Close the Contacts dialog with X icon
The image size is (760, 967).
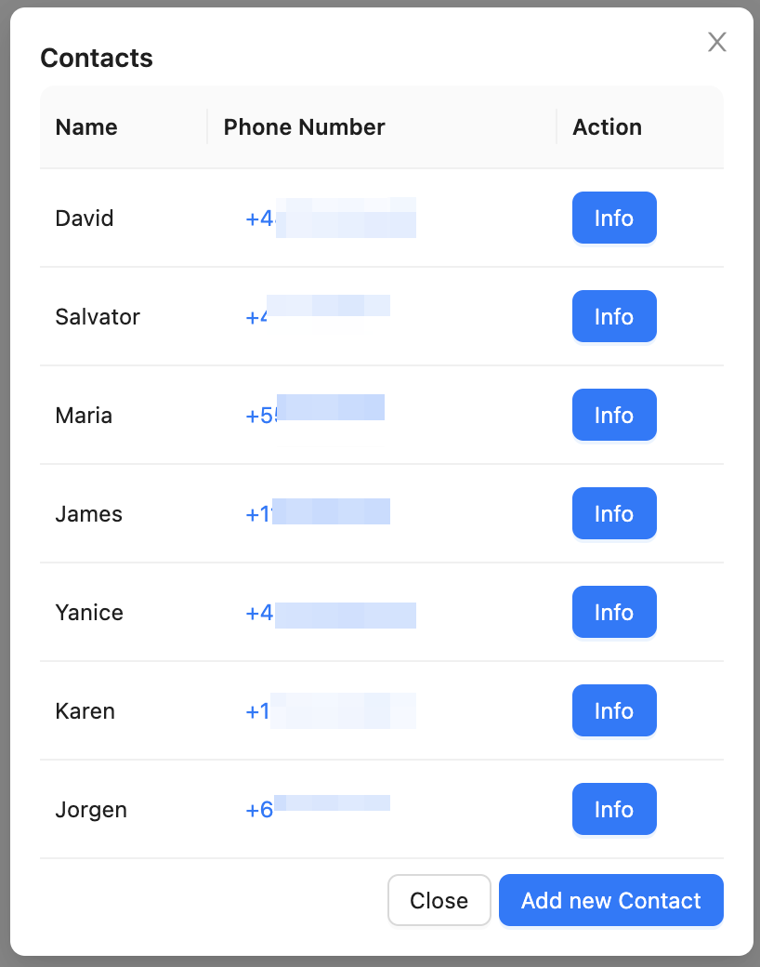(x=716, y=42)
